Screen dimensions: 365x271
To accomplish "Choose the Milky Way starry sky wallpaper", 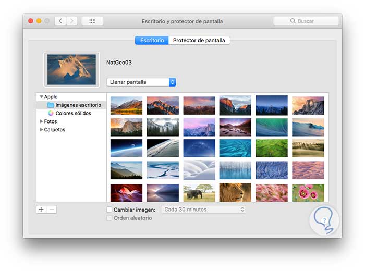I will [x=199, y=148].
